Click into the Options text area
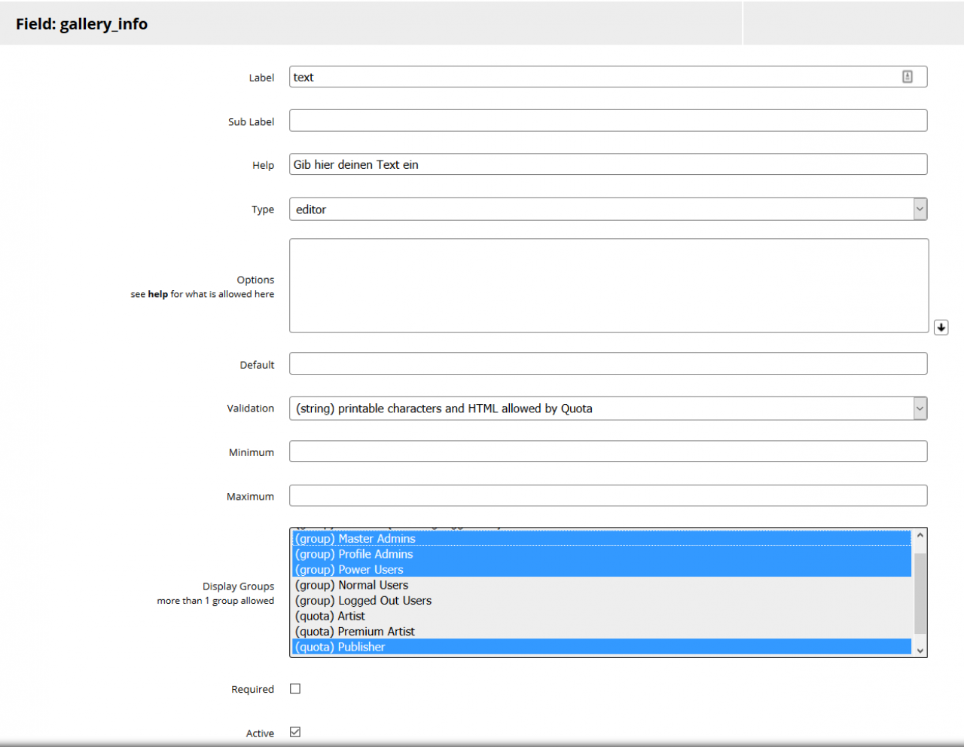The width and height of the screenshot is (964, 747). point(608,286)
